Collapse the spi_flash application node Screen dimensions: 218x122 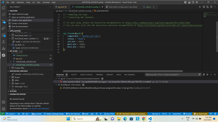[10, 45]
